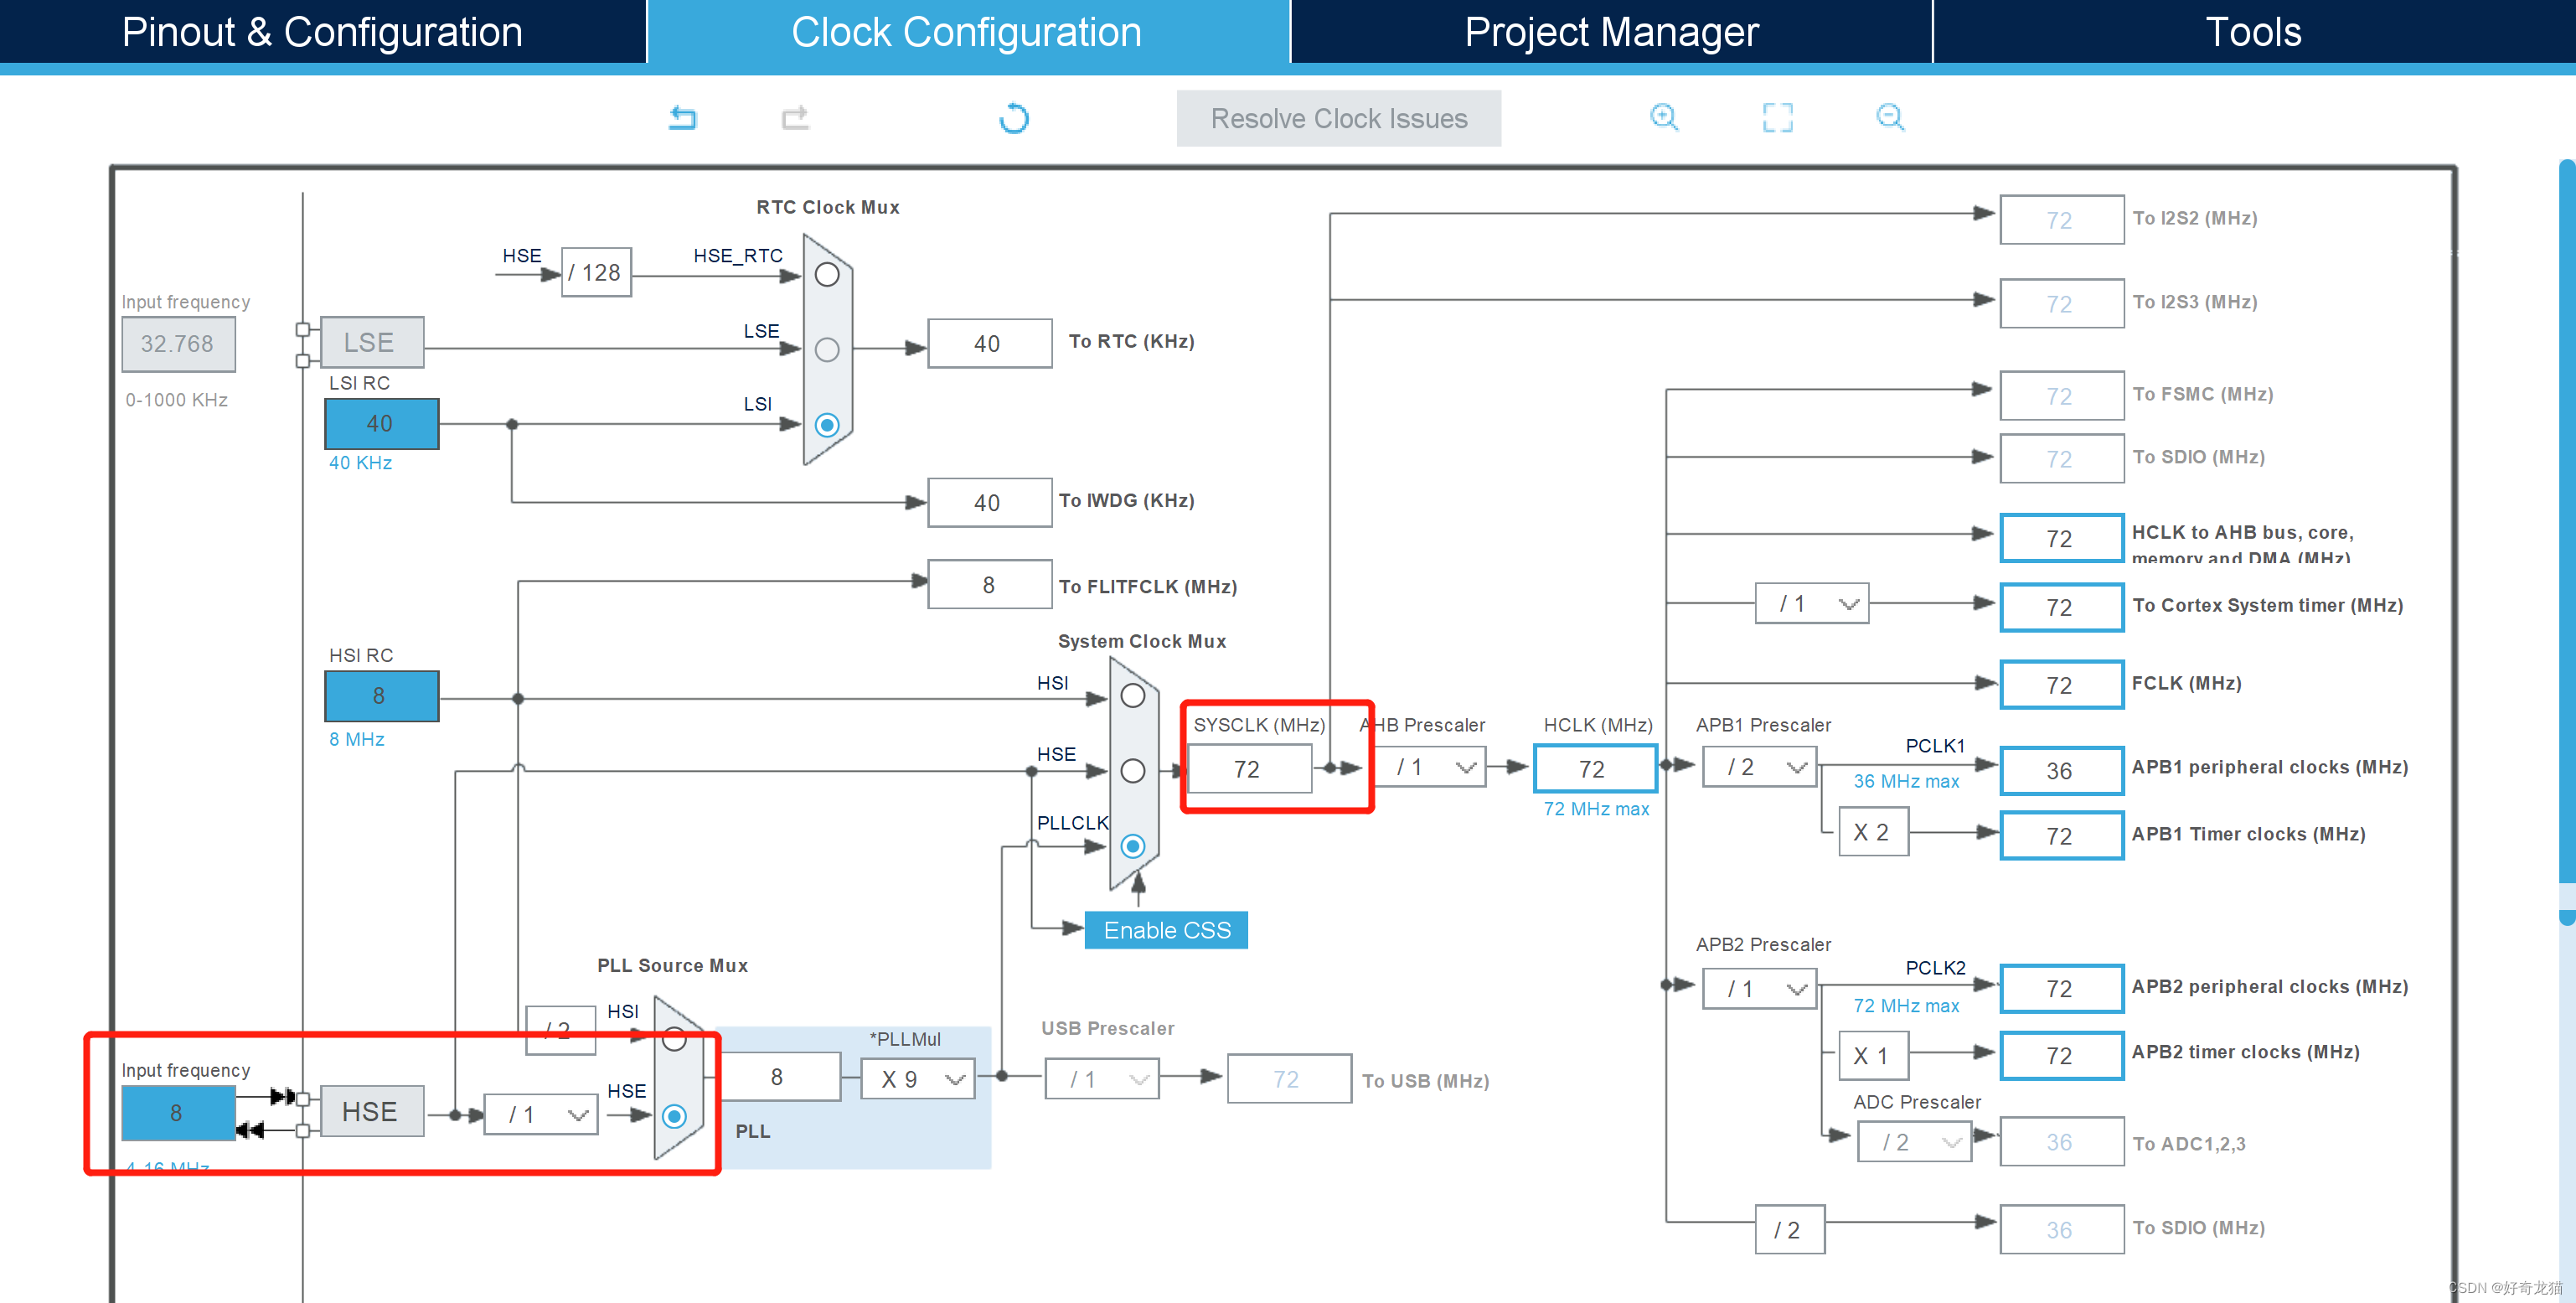
Task: Open APB1 Prescaler /2 dropdown
Action: (1760, 768)
